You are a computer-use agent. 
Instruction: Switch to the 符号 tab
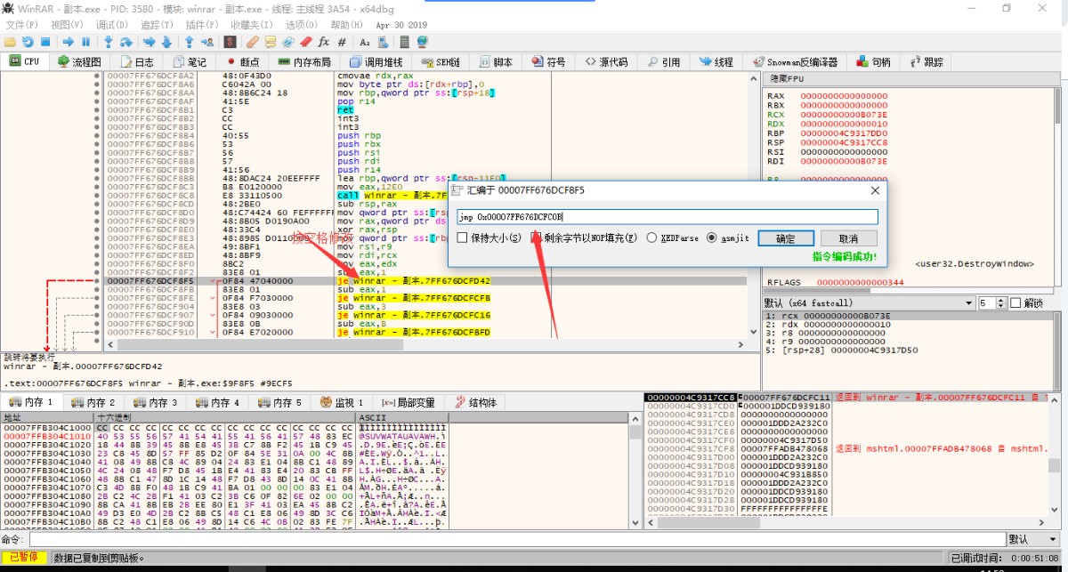pos(549,62)
